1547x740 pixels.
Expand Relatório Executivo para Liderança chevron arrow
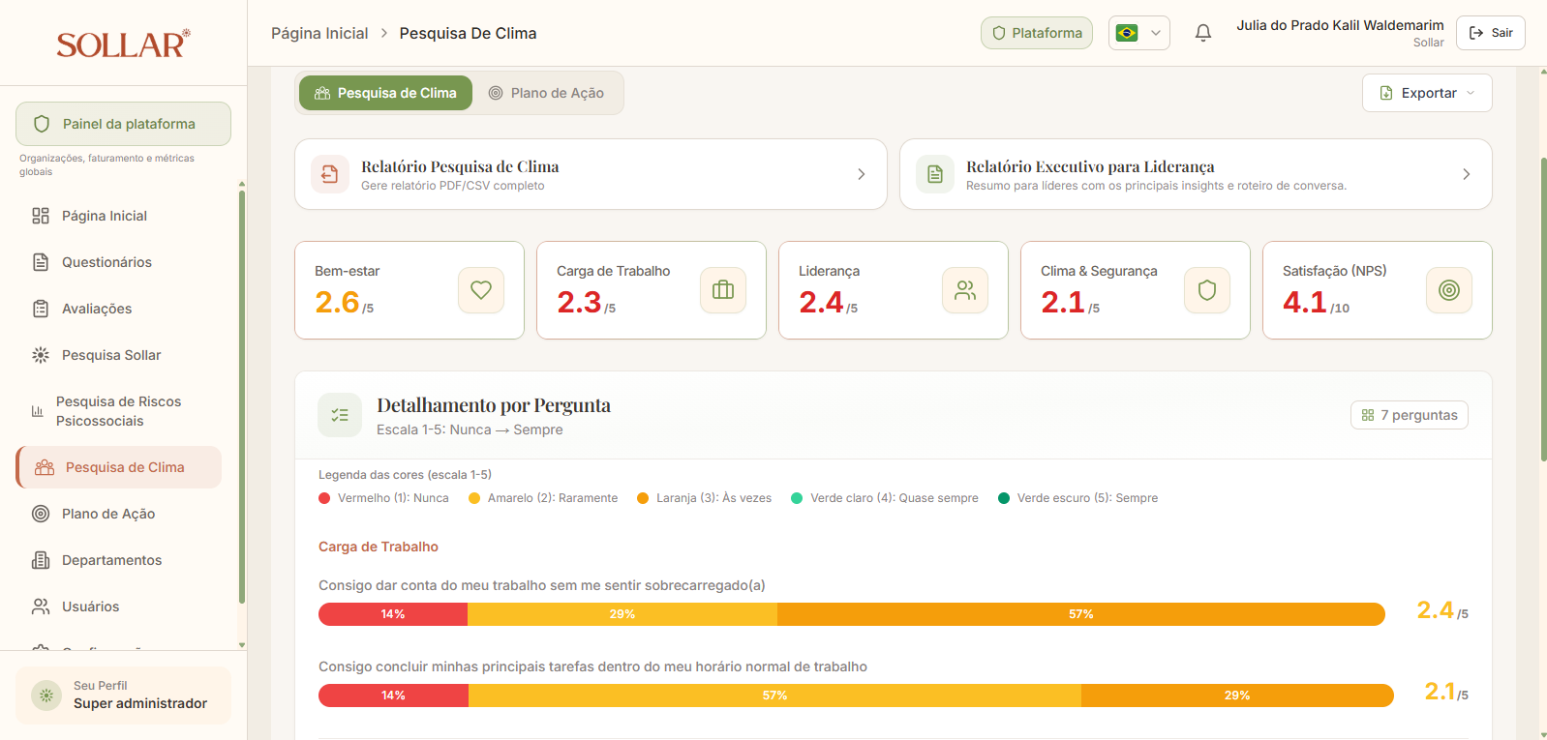point(1467,174)
